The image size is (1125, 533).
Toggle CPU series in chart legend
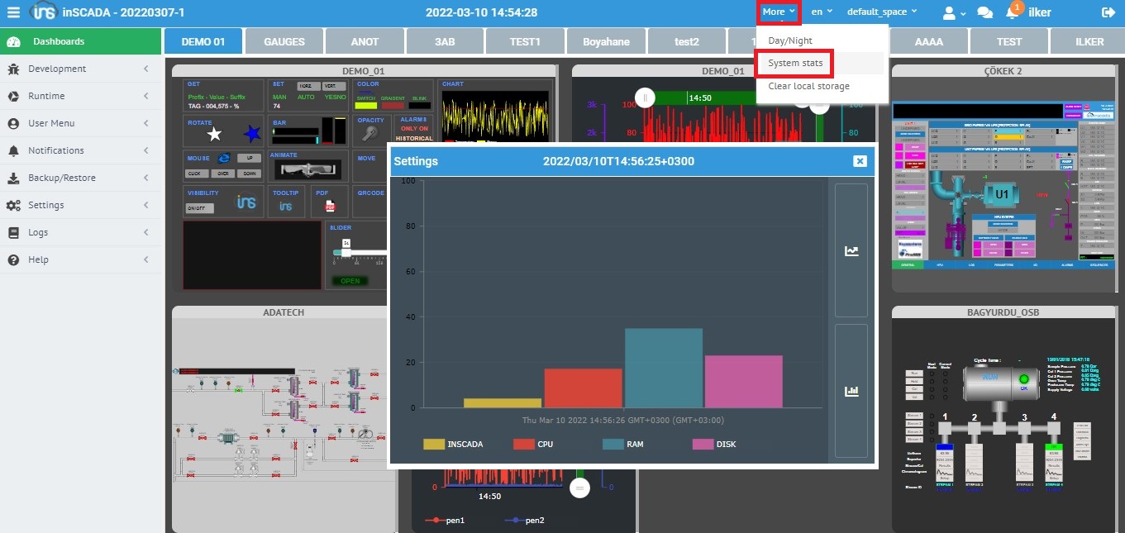[x=533, y=444]
